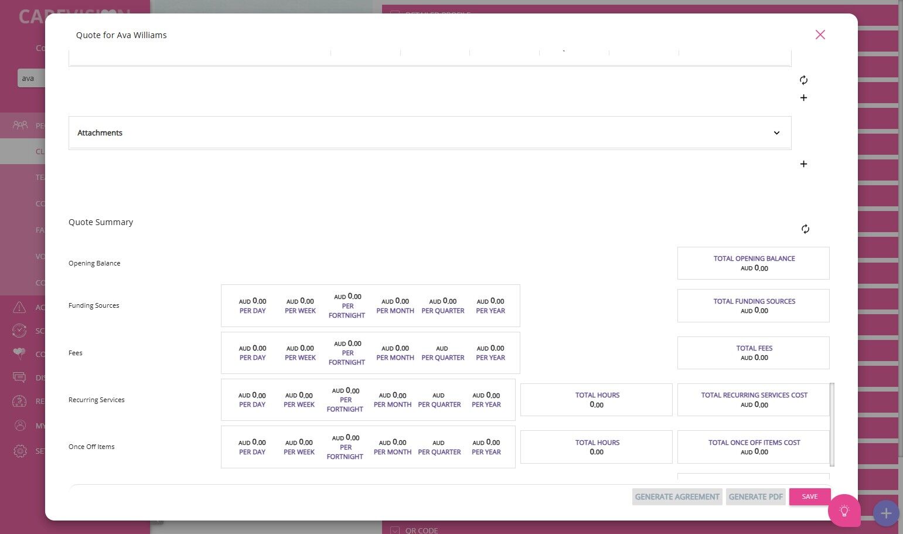Click the plus icon above the Attachments section
This screenshot has width=903, height=534.
pos(803,98)
